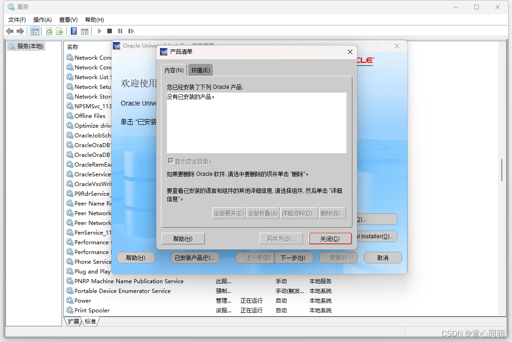512x342 pixels.
Task: Switch to the 内容(N) tab
Action: point(174,70)
